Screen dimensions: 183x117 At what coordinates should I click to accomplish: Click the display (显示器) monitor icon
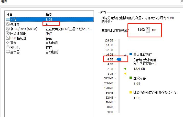click(x=8, y=52)
